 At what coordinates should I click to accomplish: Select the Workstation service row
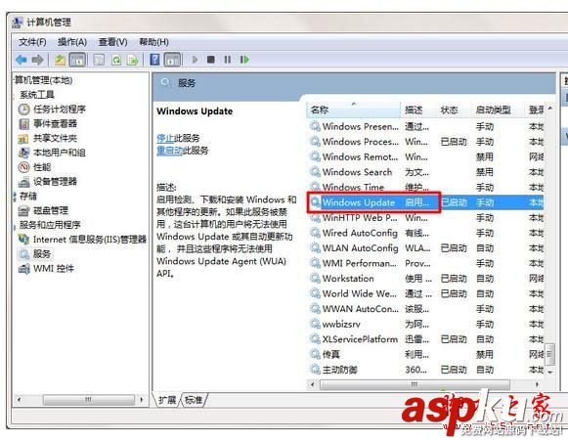(426, 279)
